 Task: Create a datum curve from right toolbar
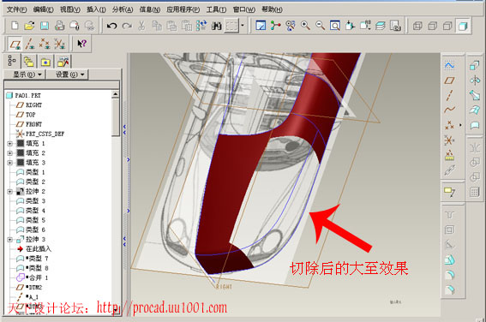click(x=449, y=110)
